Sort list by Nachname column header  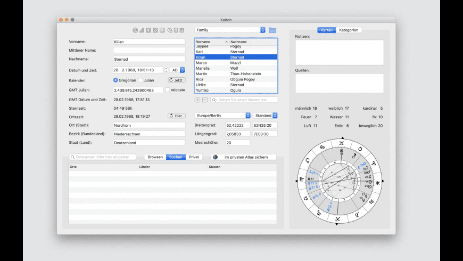[x=253, y=42]
